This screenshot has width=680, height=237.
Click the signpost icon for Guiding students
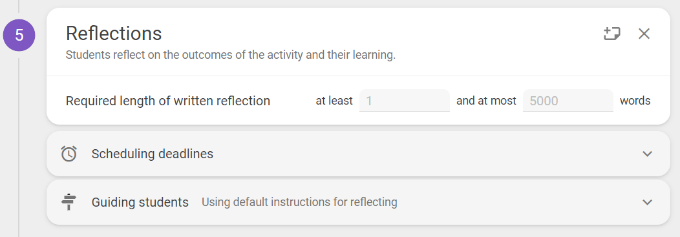click(x=69, y=202)
